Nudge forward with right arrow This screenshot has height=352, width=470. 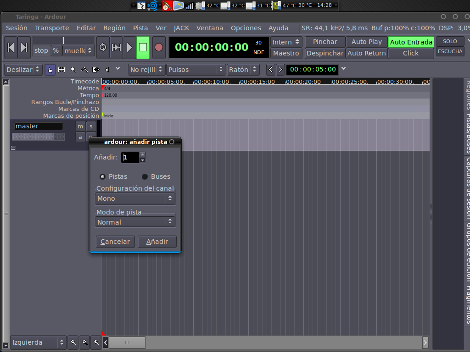click(280, 70)
